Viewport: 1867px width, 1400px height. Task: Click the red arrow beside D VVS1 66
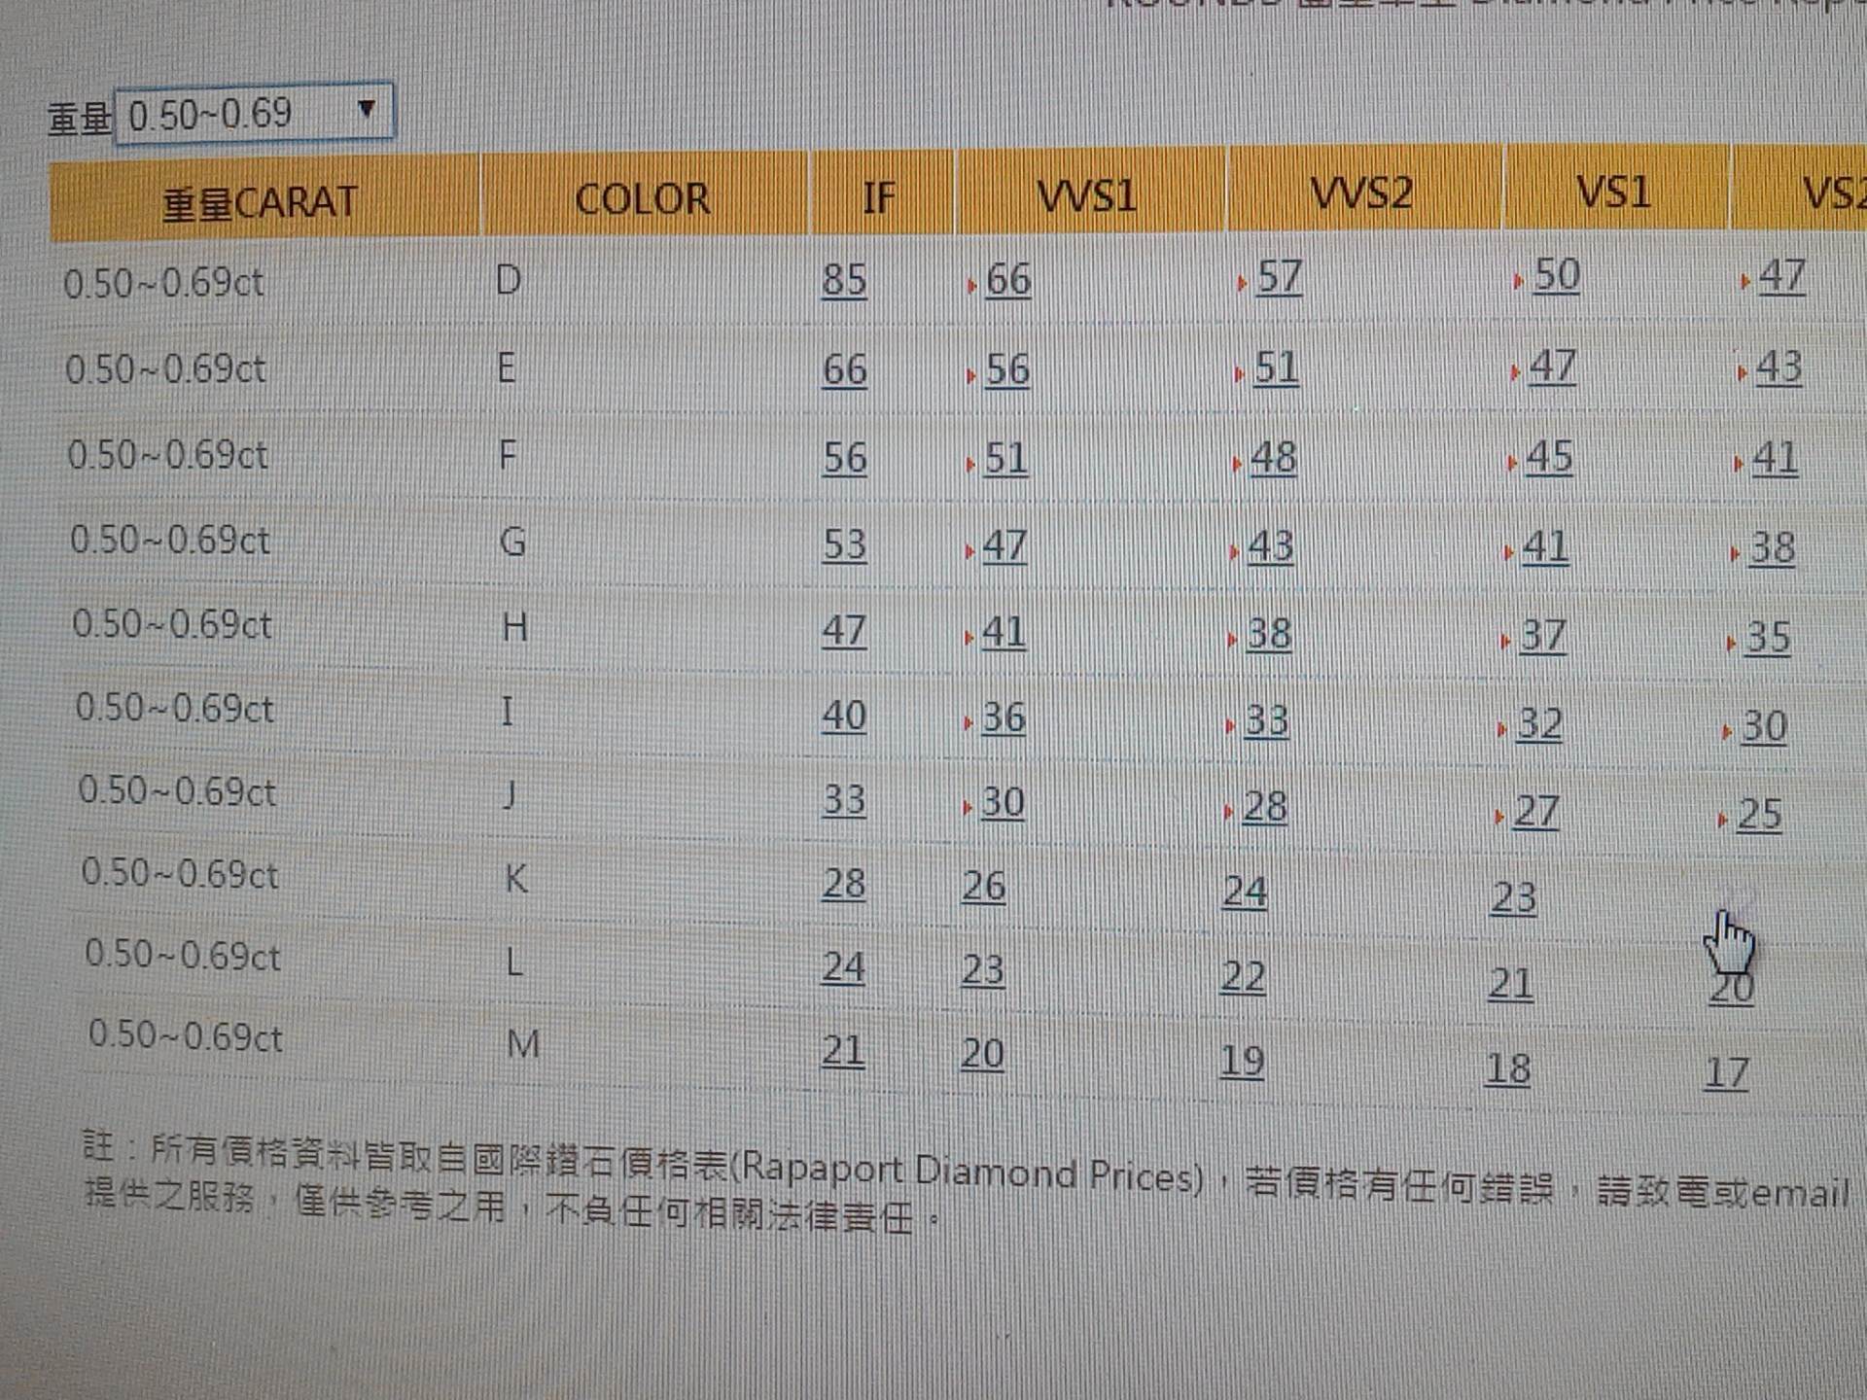click(971, 285)
